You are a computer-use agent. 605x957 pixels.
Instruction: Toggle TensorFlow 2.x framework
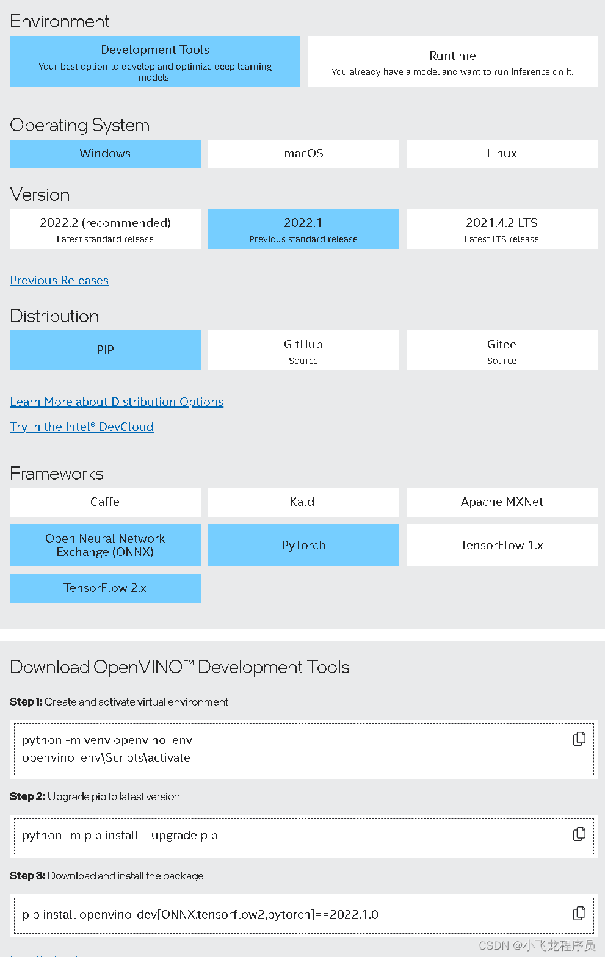click(x=105, y=588)
